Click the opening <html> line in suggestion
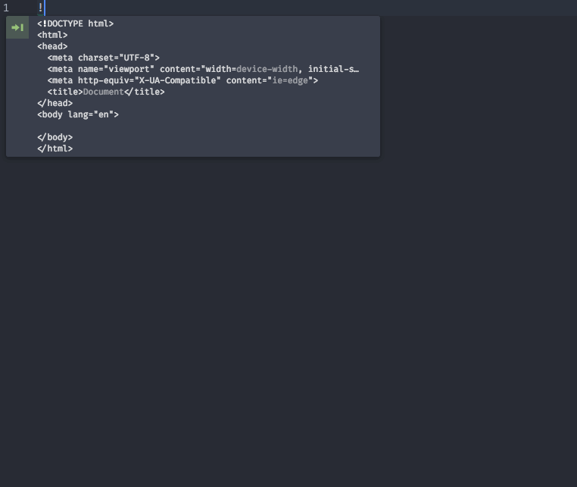Image resolution: width=577 pixels, height=487 pixels. [52, 35]
